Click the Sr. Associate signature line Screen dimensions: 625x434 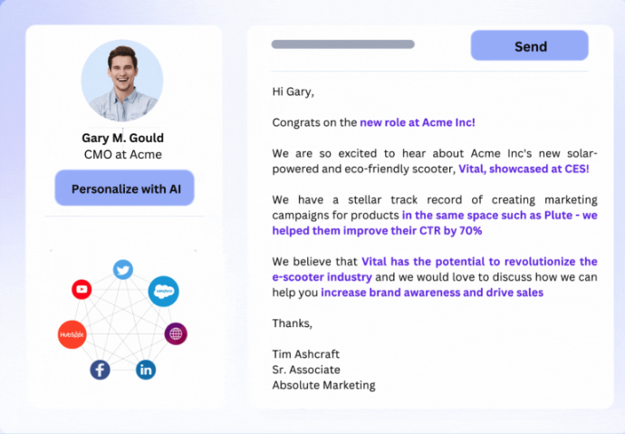(306, 370)
